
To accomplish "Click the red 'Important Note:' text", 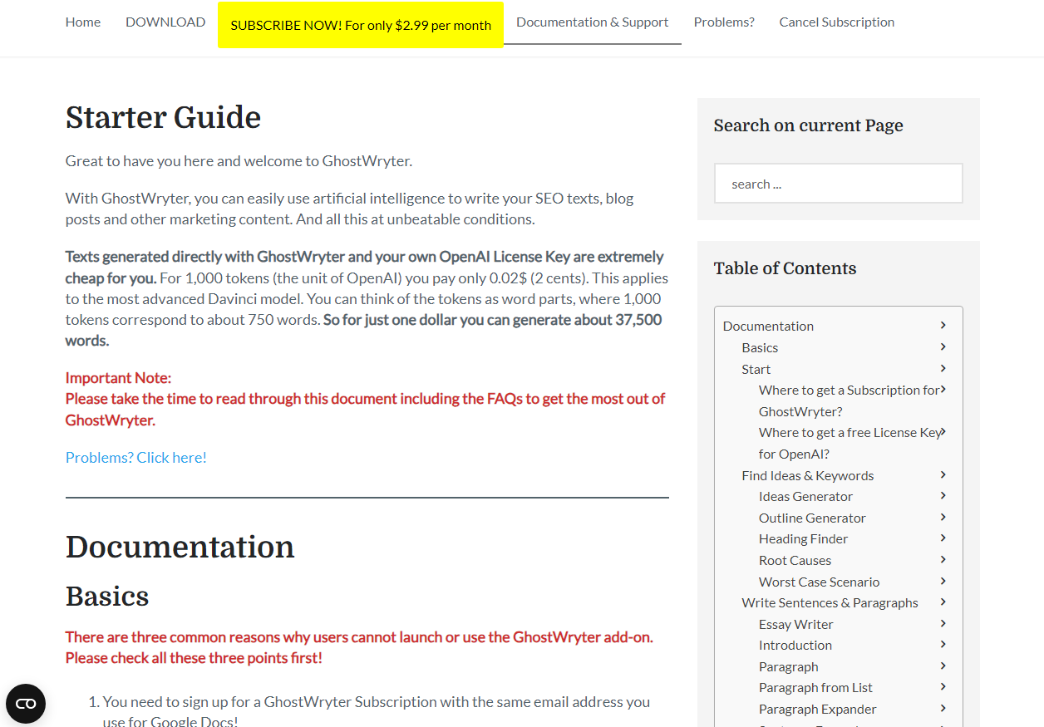I will point(118,378).
